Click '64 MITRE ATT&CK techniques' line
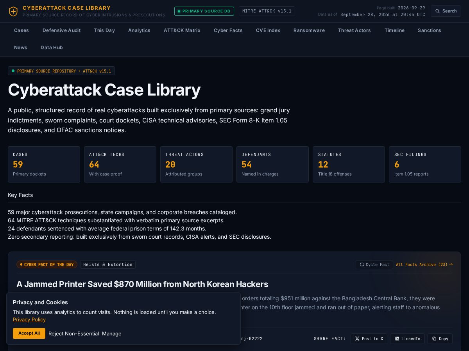Image resolution: width=469 pixels, height=351 pixels. click(116, 220)
